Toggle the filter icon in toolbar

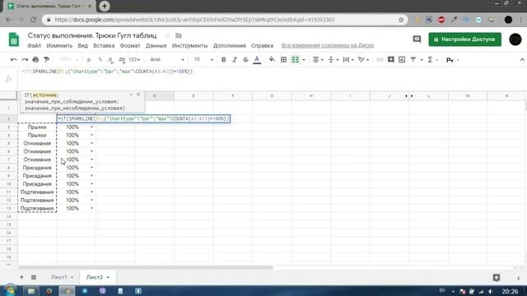tap(413, 60)
